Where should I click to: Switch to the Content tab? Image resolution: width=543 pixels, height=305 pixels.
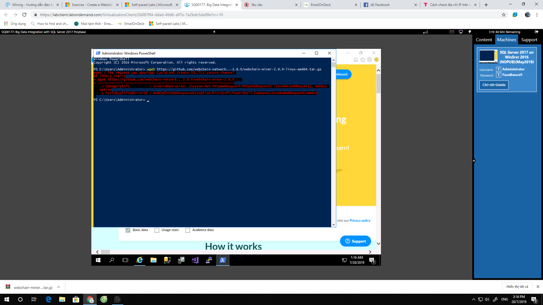pyautogui.click(x=484, y=40)
